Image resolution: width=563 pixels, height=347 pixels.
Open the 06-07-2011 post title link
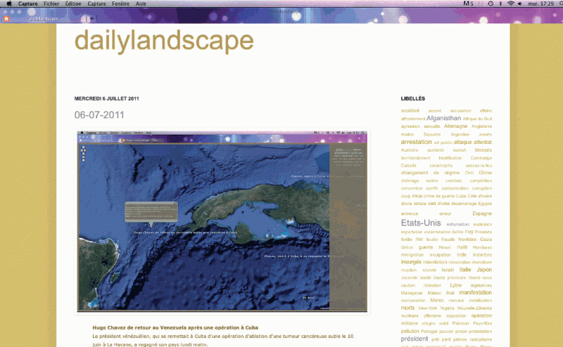click(x=99, y=114)
